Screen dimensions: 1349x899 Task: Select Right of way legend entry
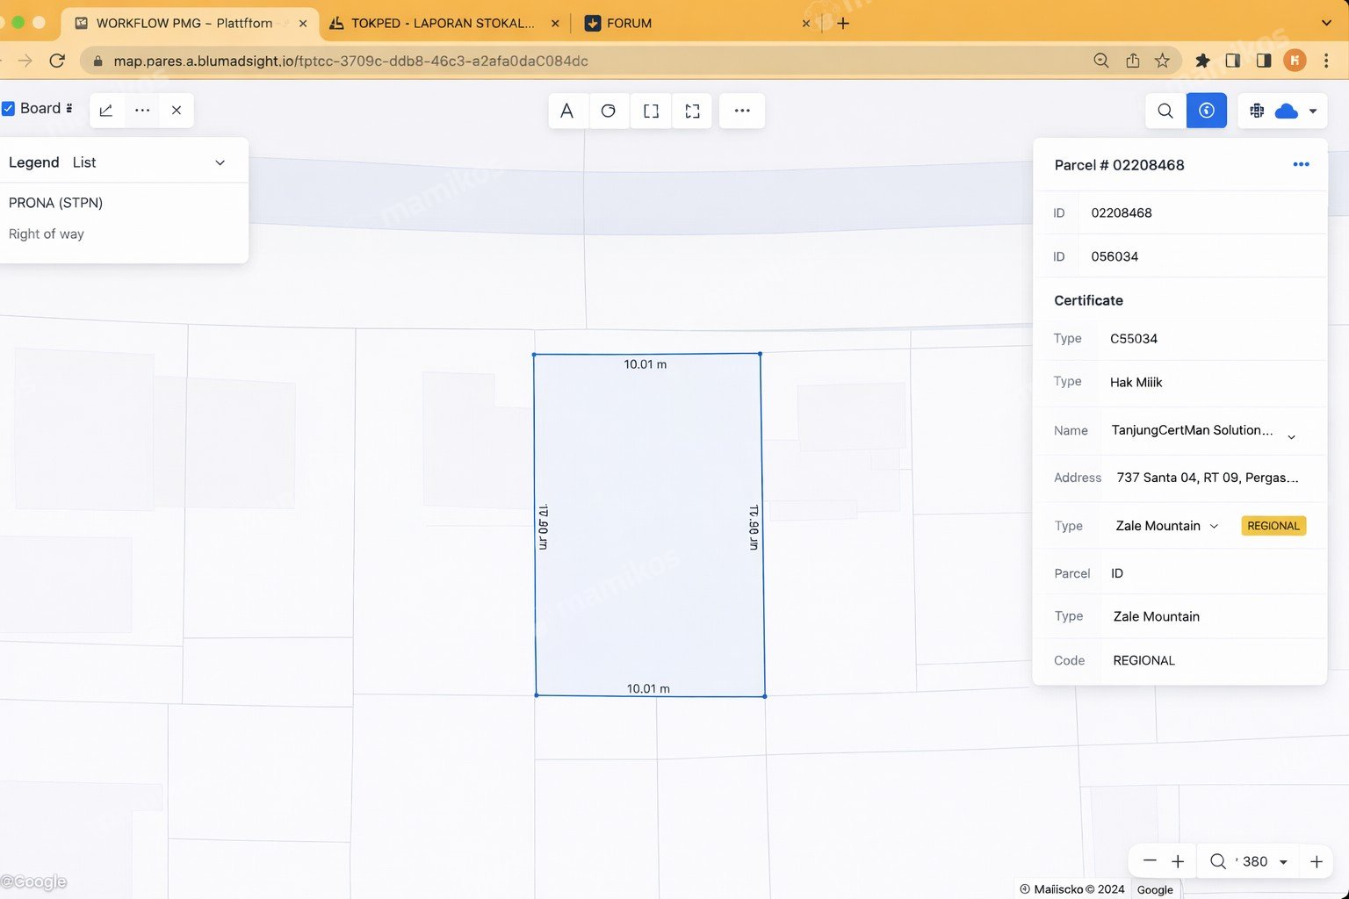tap(47, 234)
